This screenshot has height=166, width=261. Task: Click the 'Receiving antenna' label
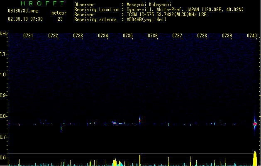95,20
